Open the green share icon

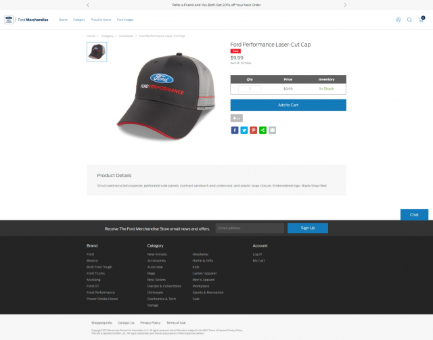click(263, 130)
